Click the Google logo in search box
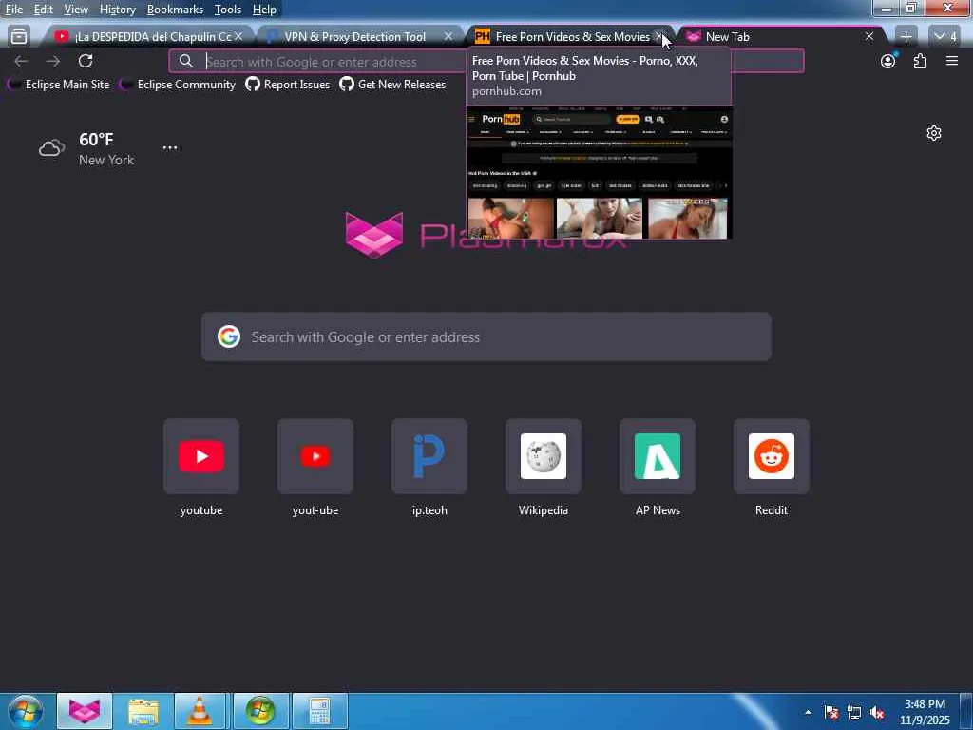Image resolution: width=973 pixels, height=730 pixels. 229,336
